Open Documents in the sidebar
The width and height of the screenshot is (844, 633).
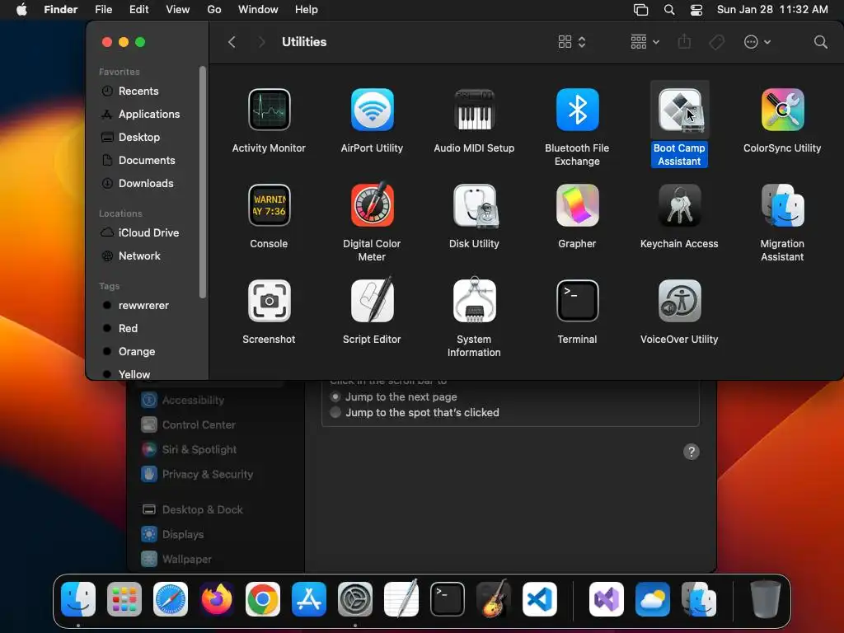[x=147, y=161]
